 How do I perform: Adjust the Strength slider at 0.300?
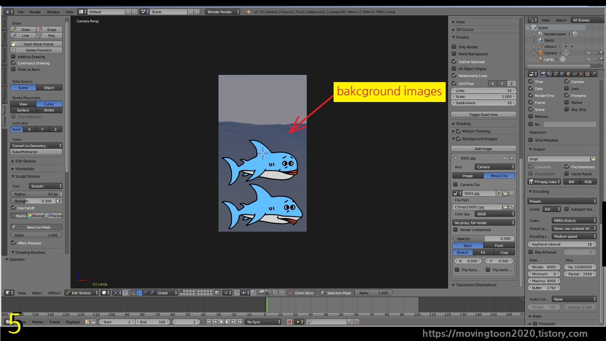pos(33,201)
